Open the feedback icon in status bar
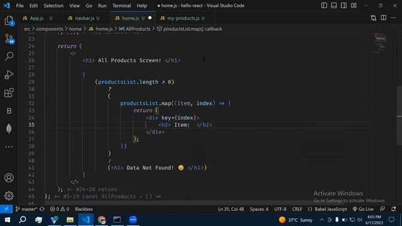The image size is (402, 226). [383, 209]
